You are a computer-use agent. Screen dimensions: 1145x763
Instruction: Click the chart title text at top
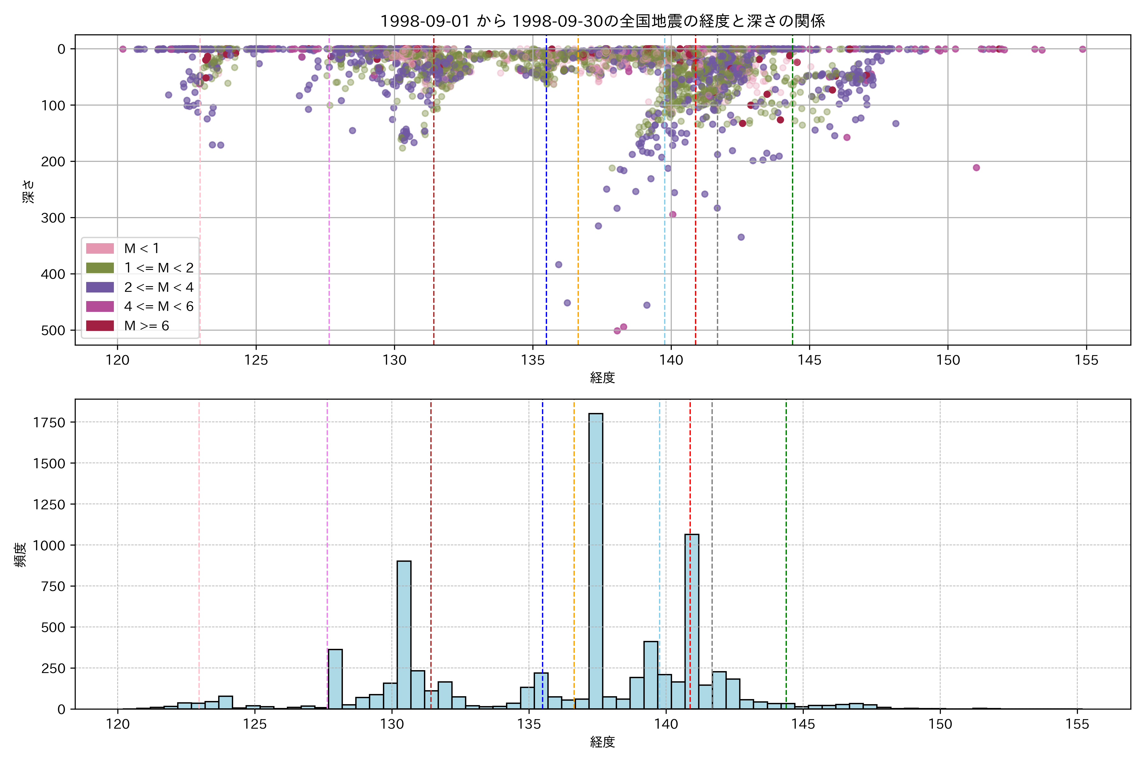(602, 21)
